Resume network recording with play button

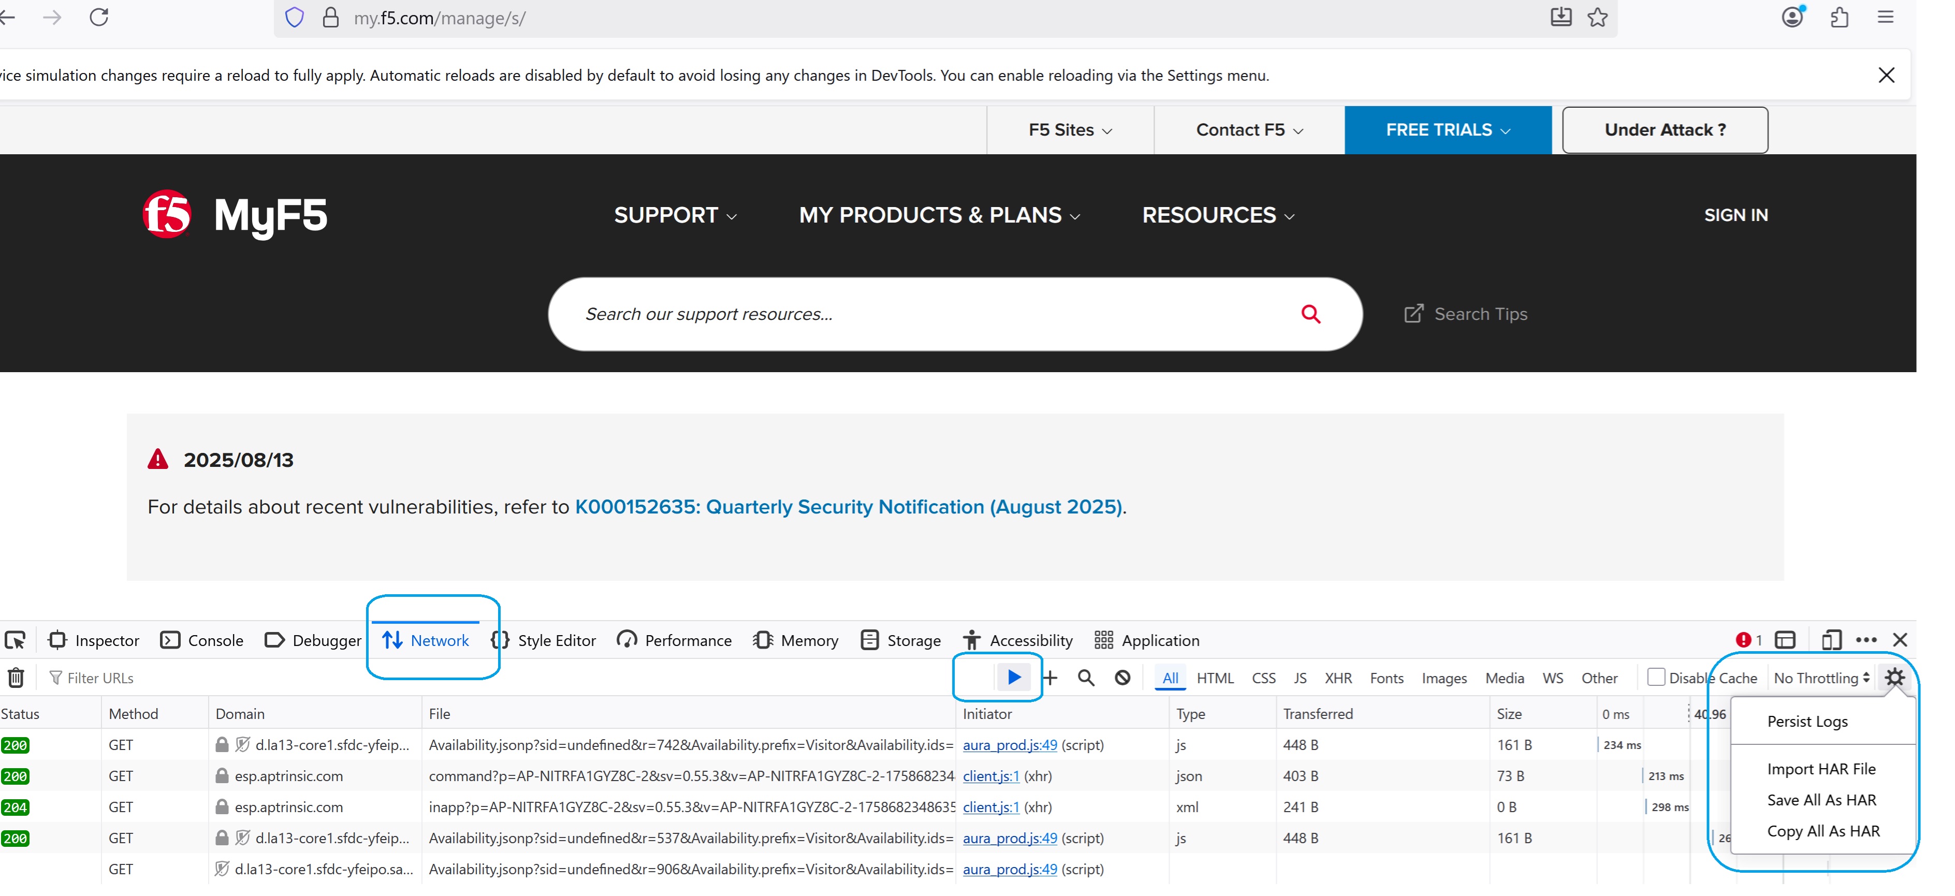tap(1014, 677)
